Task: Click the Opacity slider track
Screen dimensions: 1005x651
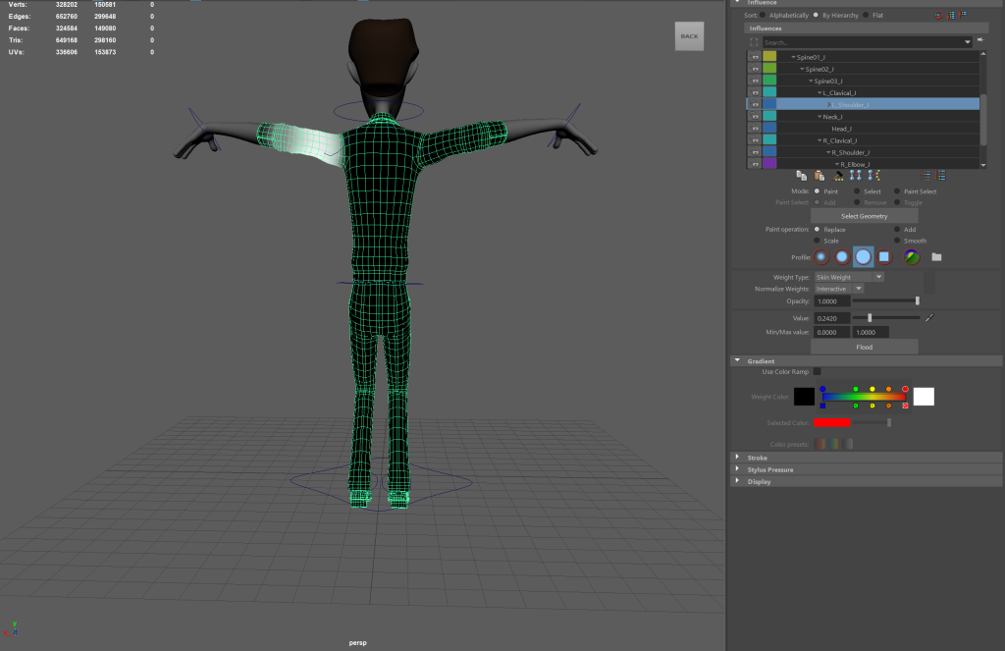Action: pyautogui.click(x=886, y=301)
